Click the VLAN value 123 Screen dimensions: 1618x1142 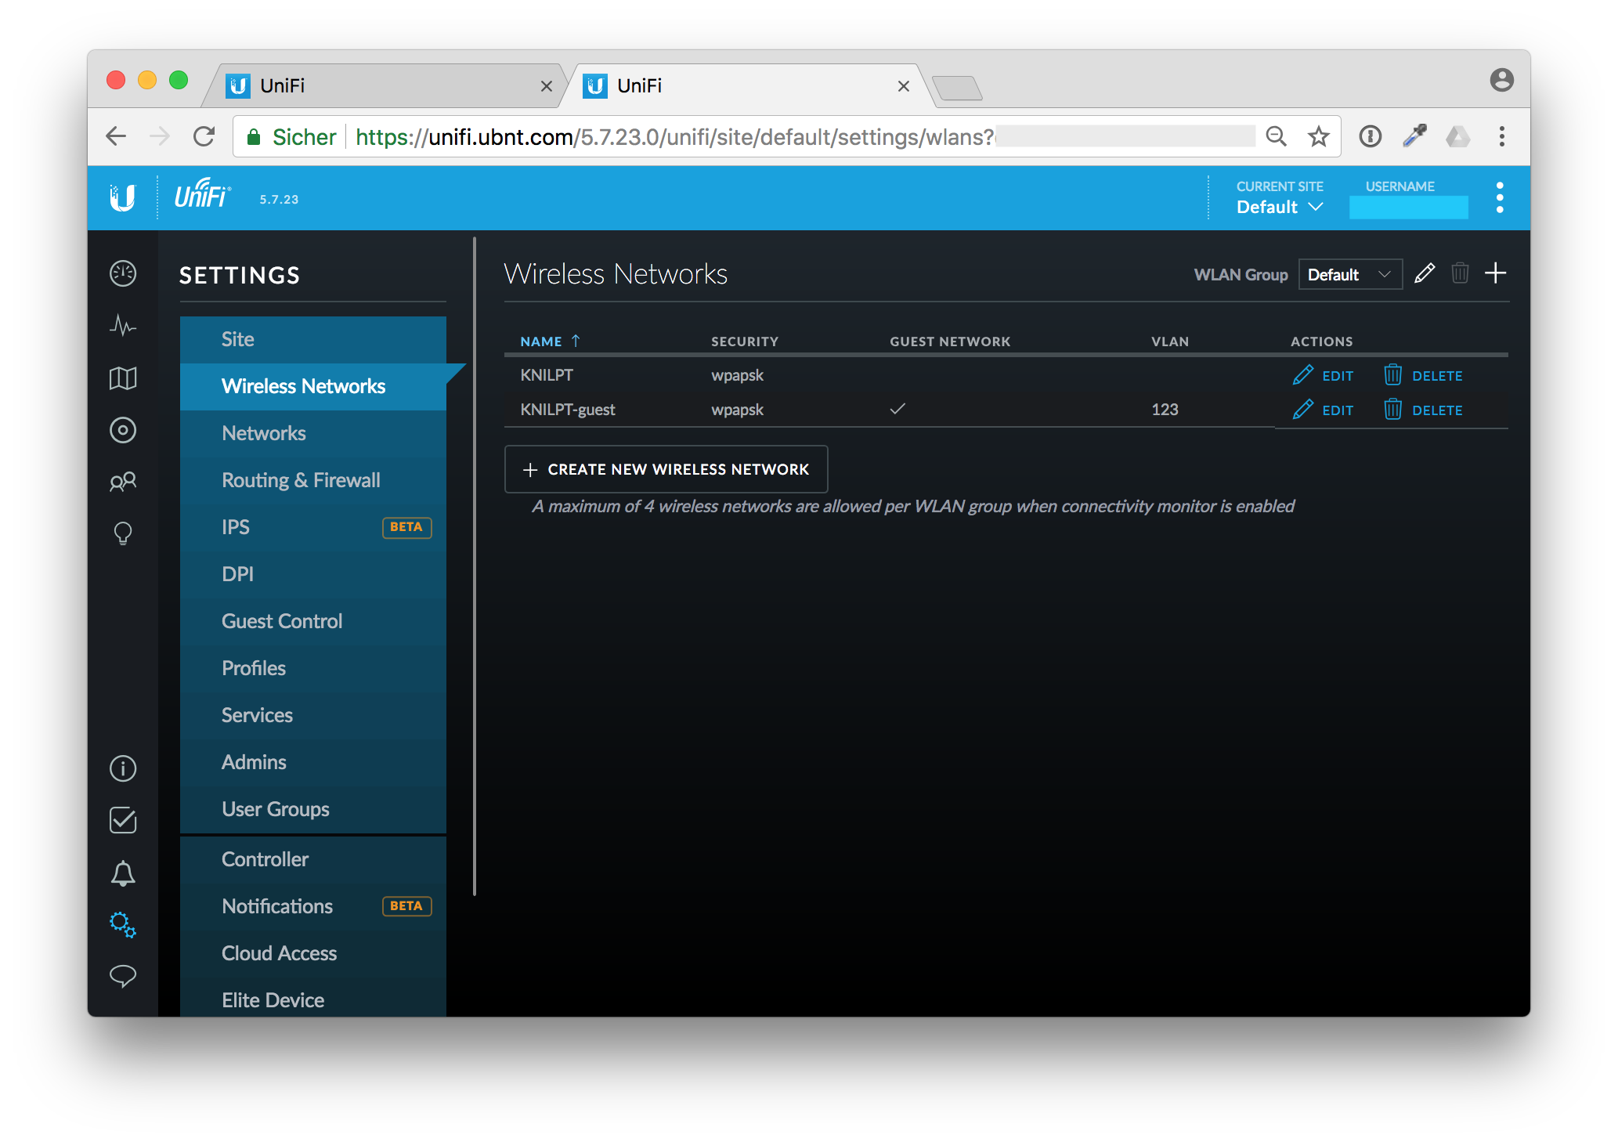click(1165, 410)
